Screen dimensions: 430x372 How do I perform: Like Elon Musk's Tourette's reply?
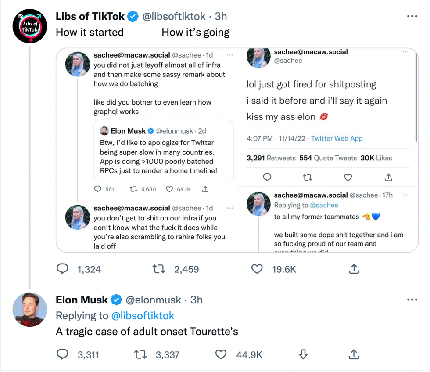point(221,354)
